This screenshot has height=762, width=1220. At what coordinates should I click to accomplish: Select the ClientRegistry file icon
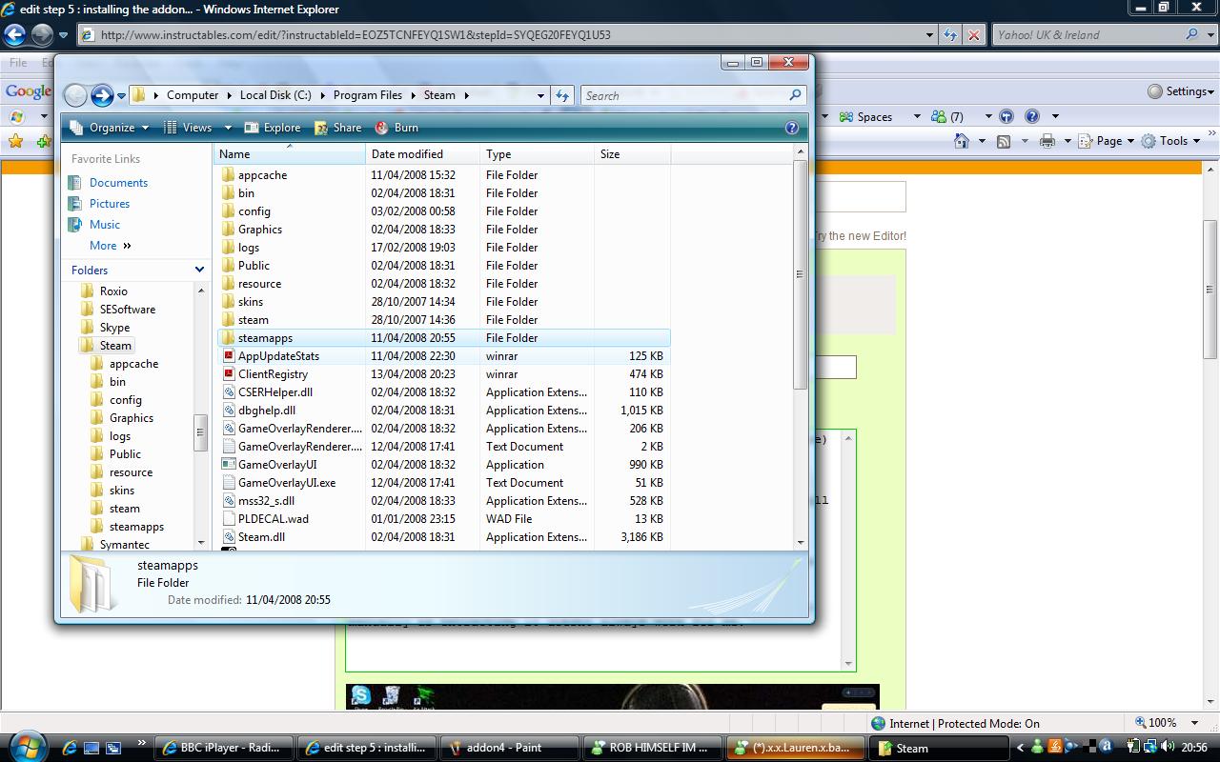228,374
